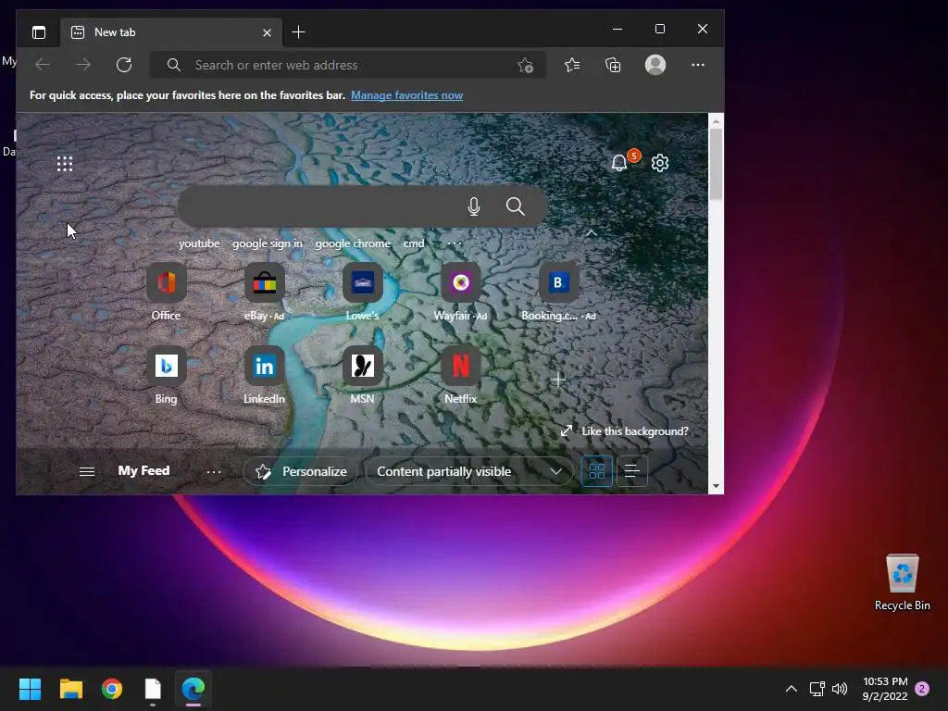Open the tab actions menu icon
The width and height of the screenshot is (948, 711).
39,32
